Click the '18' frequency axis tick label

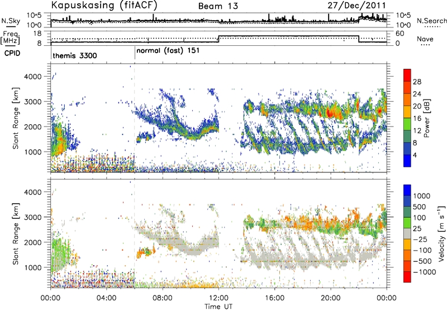[37, 34]
